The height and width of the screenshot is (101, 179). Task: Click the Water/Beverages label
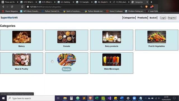point(112,69)
